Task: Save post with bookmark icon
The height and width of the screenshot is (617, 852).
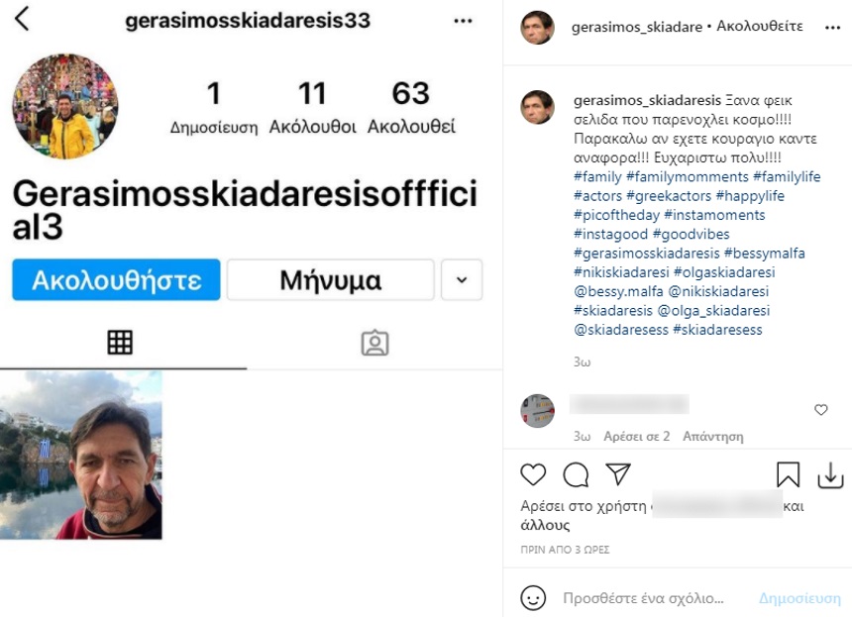Action: (788, 474)
